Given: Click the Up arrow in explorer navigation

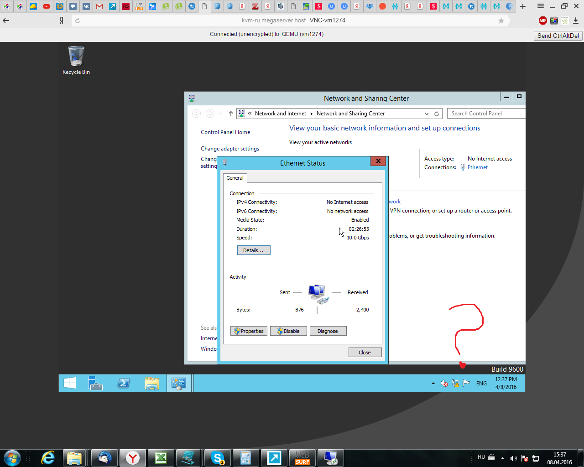Looking at the screenshot, I should pos(231,114).
